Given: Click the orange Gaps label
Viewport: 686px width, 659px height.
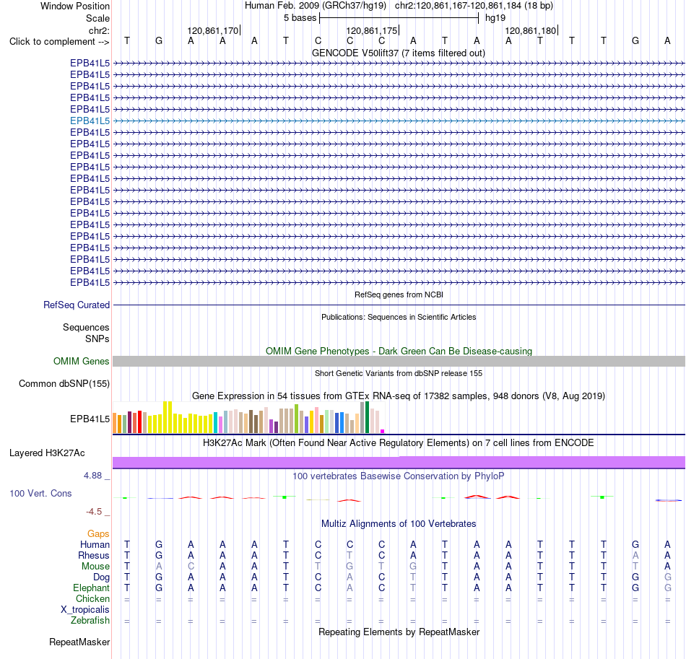Looking at the screenshot, I should pyautogui.click(x=98, y=533).
